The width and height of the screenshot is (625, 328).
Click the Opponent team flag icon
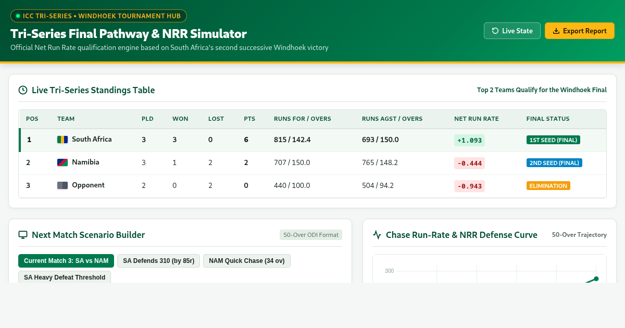point(63,185)
